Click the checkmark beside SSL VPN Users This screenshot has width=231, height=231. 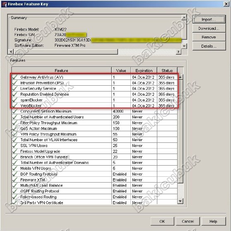(x=15, y=145)
